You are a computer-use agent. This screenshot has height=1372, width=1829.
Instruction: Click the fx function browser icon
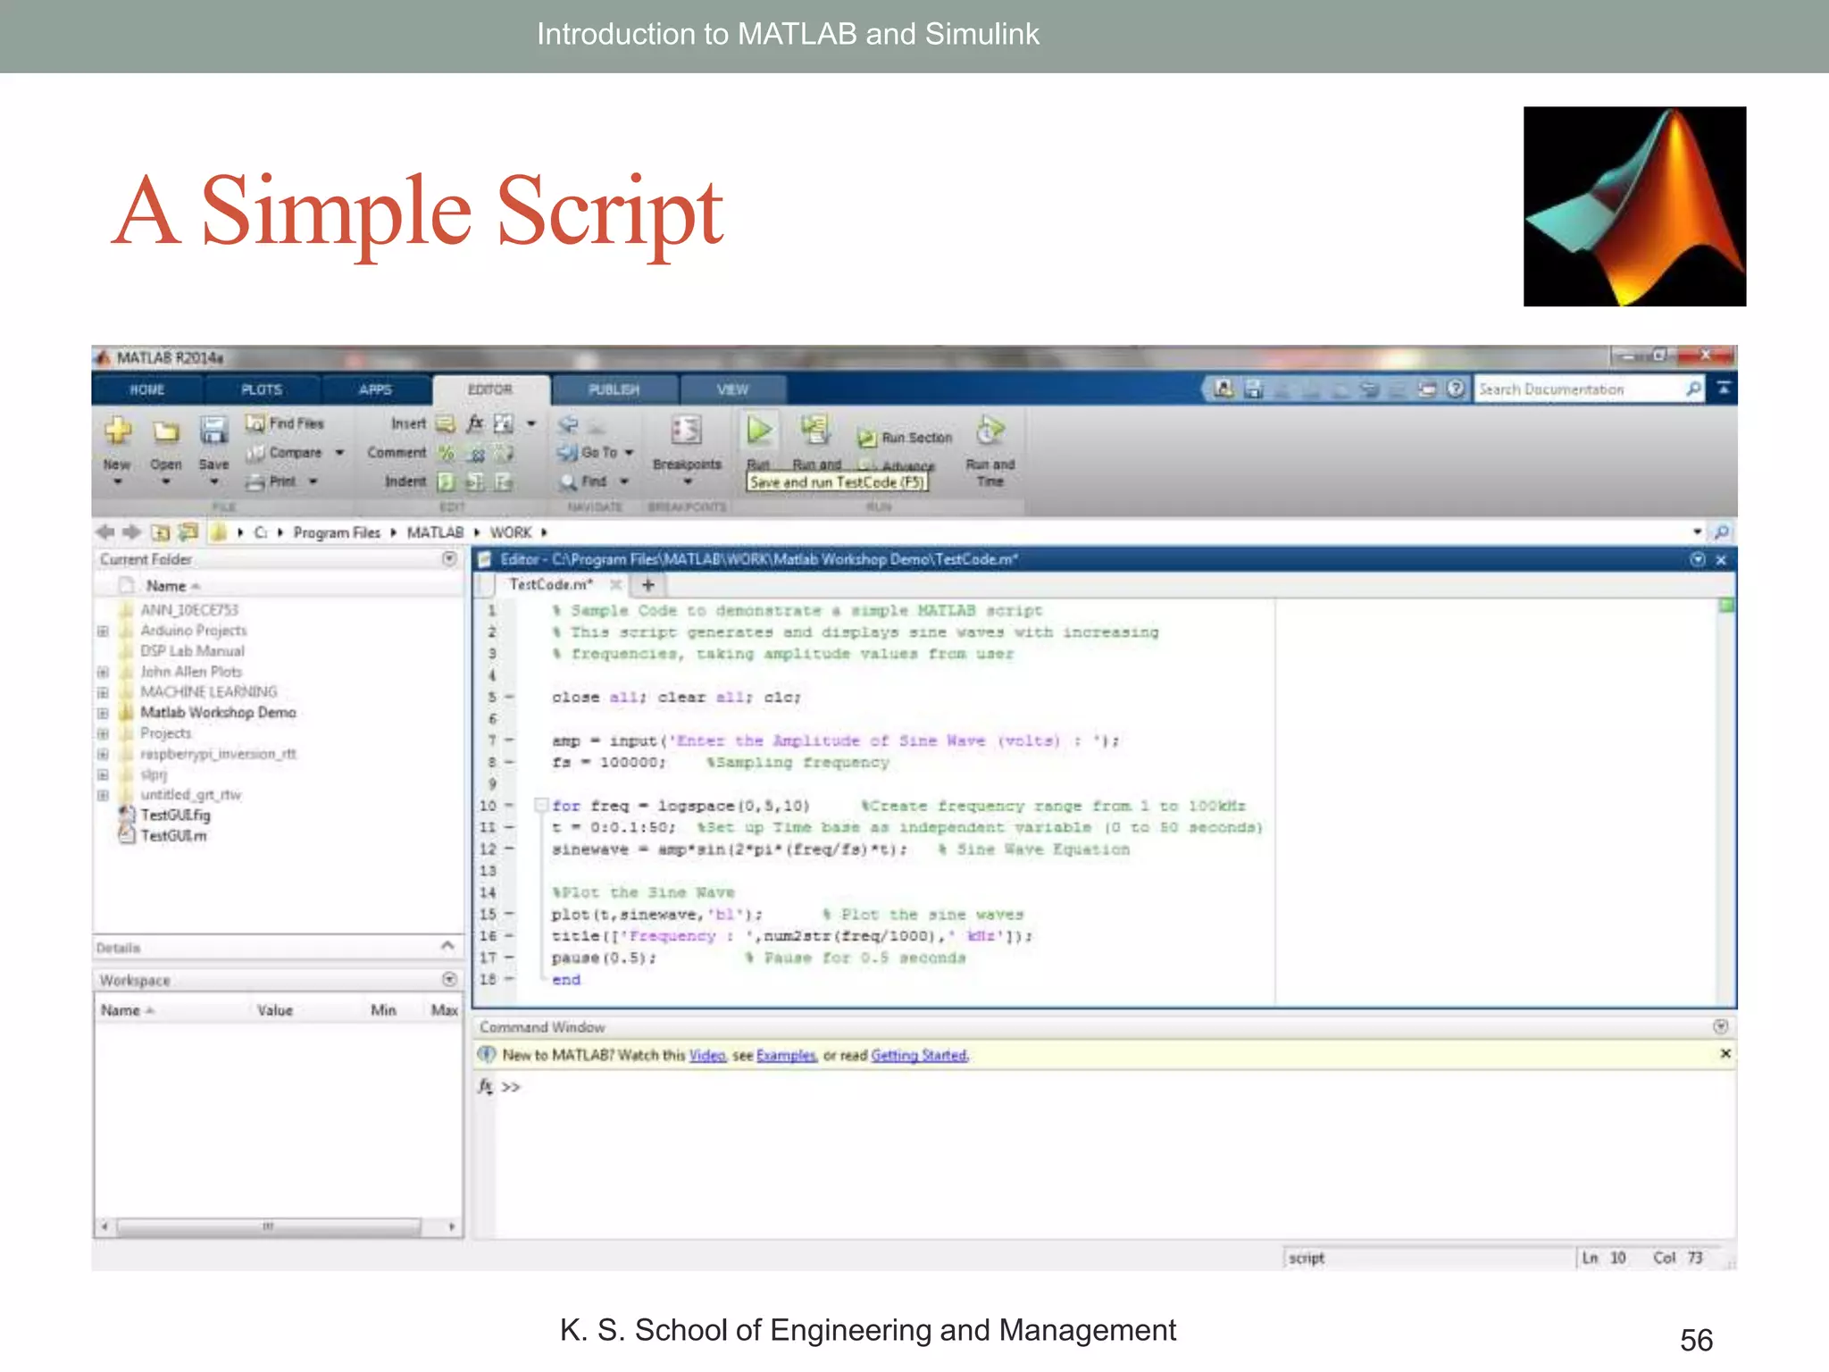pyautogui.click(x=485, y=1086)
